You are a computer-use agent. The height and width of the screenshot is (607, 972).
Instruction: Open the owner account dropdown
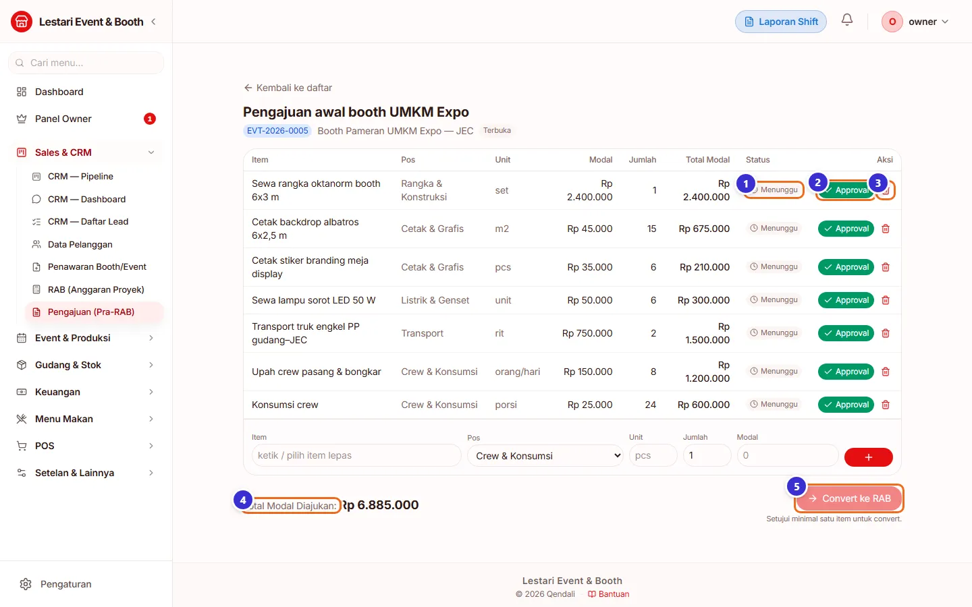(x=916, y=22)
